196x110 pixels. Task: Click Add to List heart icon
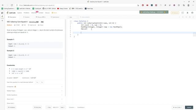point(28,25)
